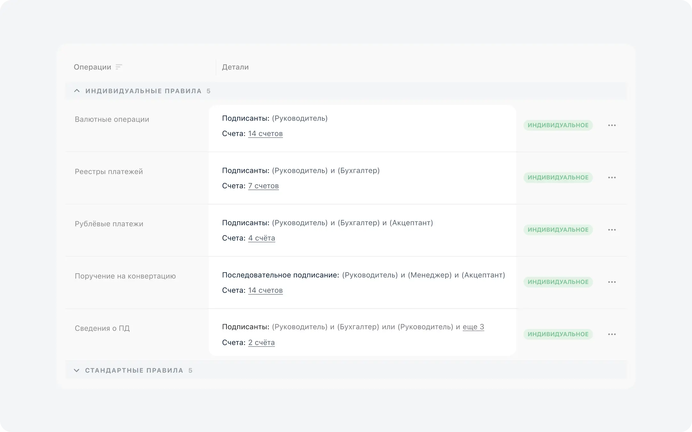Expand the Стандартные правила group
692x432 pixels.
coord(77,370)
